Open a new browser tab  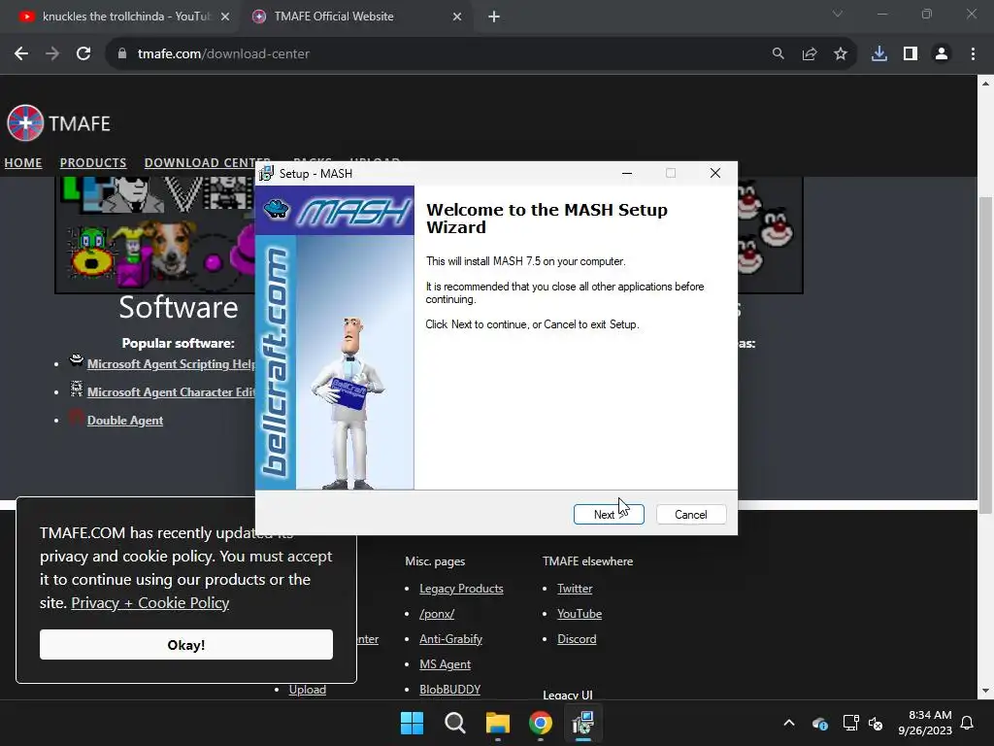pos(494,17)
